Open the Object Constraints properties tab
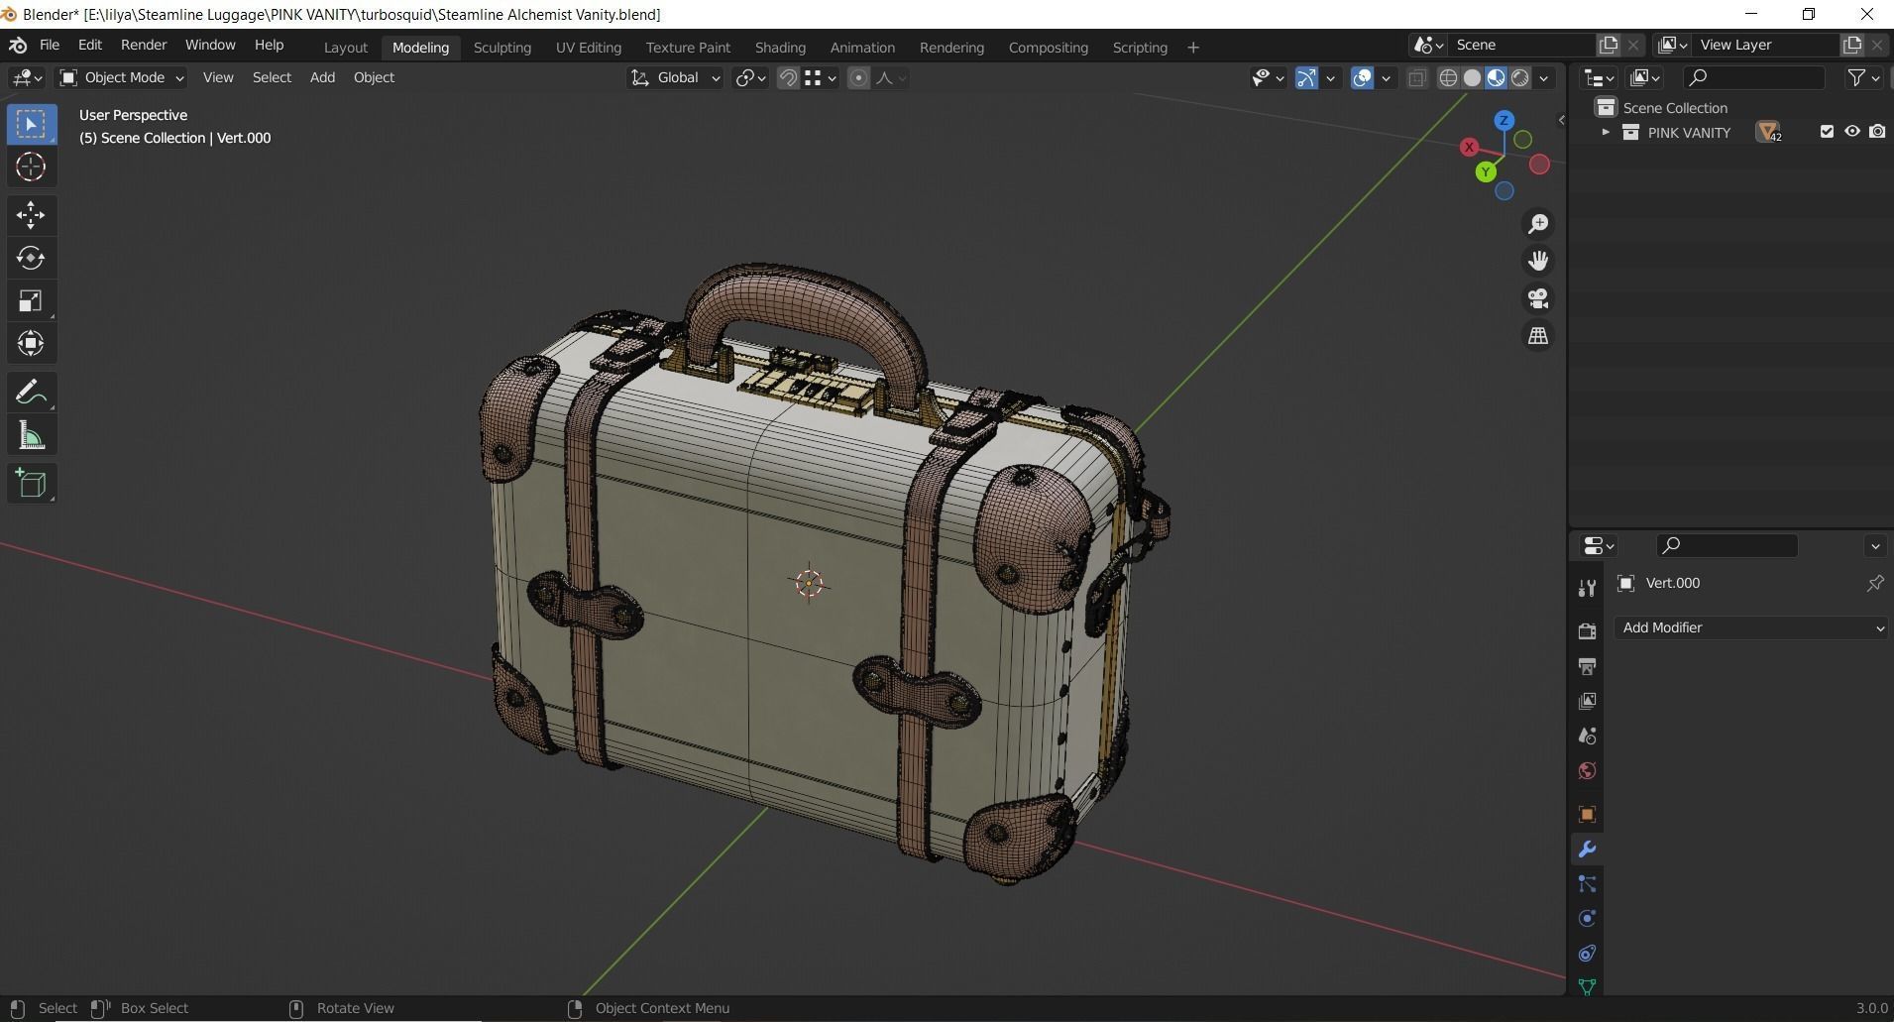This screenshot has width=1894, height=1022. pyautogui.click(x=1587, y=954)
